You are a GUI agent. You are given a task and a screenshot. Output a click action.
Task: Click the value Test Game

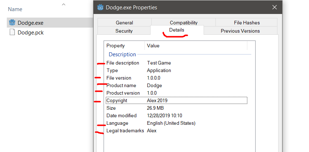[x=159, y=63]
